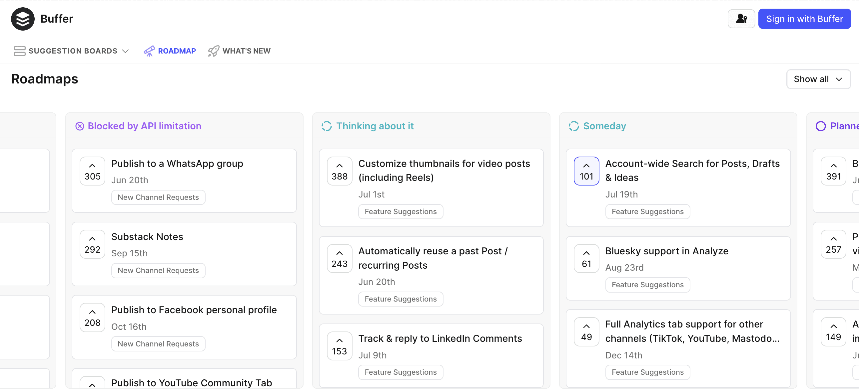
Task: Upvote Customize thumbnails for video posts
Action: [x=340, y=171]
